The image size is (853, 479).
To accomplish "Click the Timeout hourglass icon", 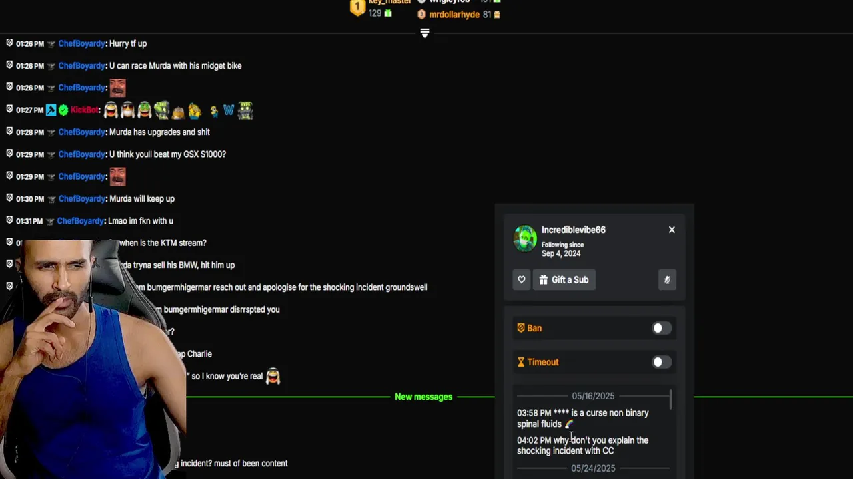I will pyautogui.click(x=521, y=362).
